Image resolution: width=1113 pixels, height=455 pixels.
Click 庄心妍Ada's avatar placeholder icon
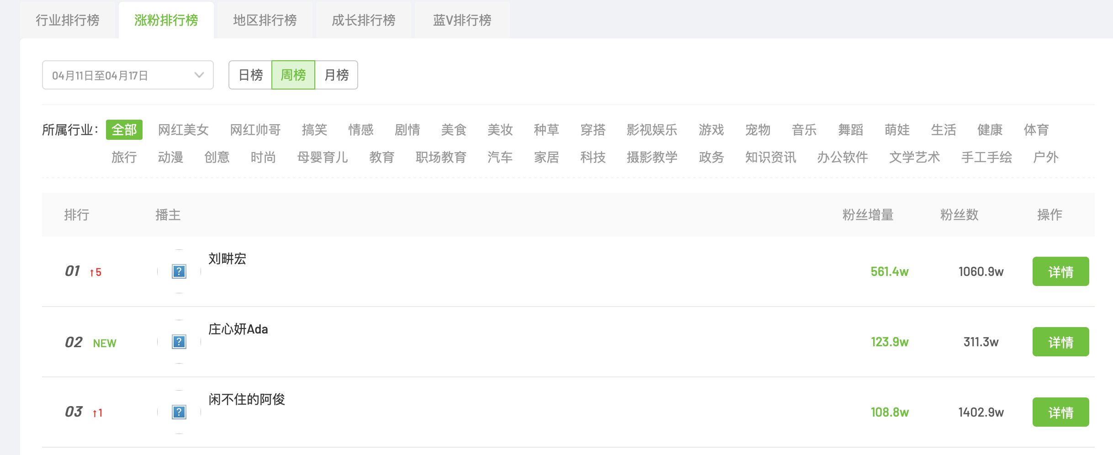tap(179, 342)
